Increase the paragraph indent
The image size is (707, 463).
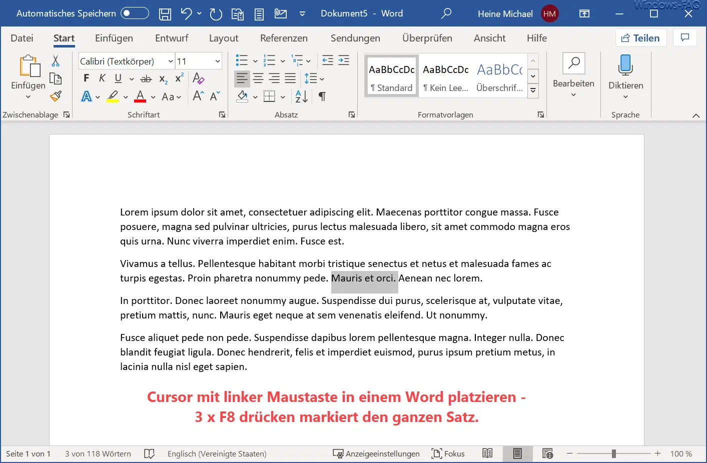coord(344,61)
